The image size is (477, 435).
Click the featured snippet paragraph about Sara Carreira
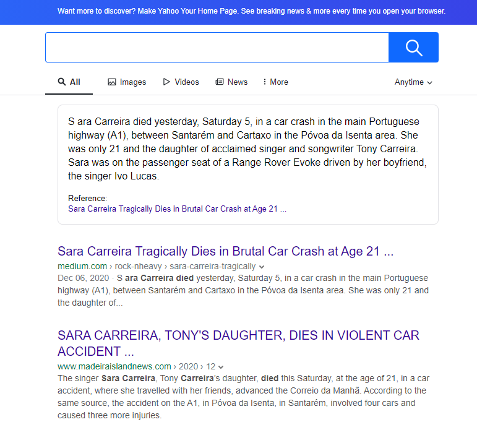[x=247, y=149]
